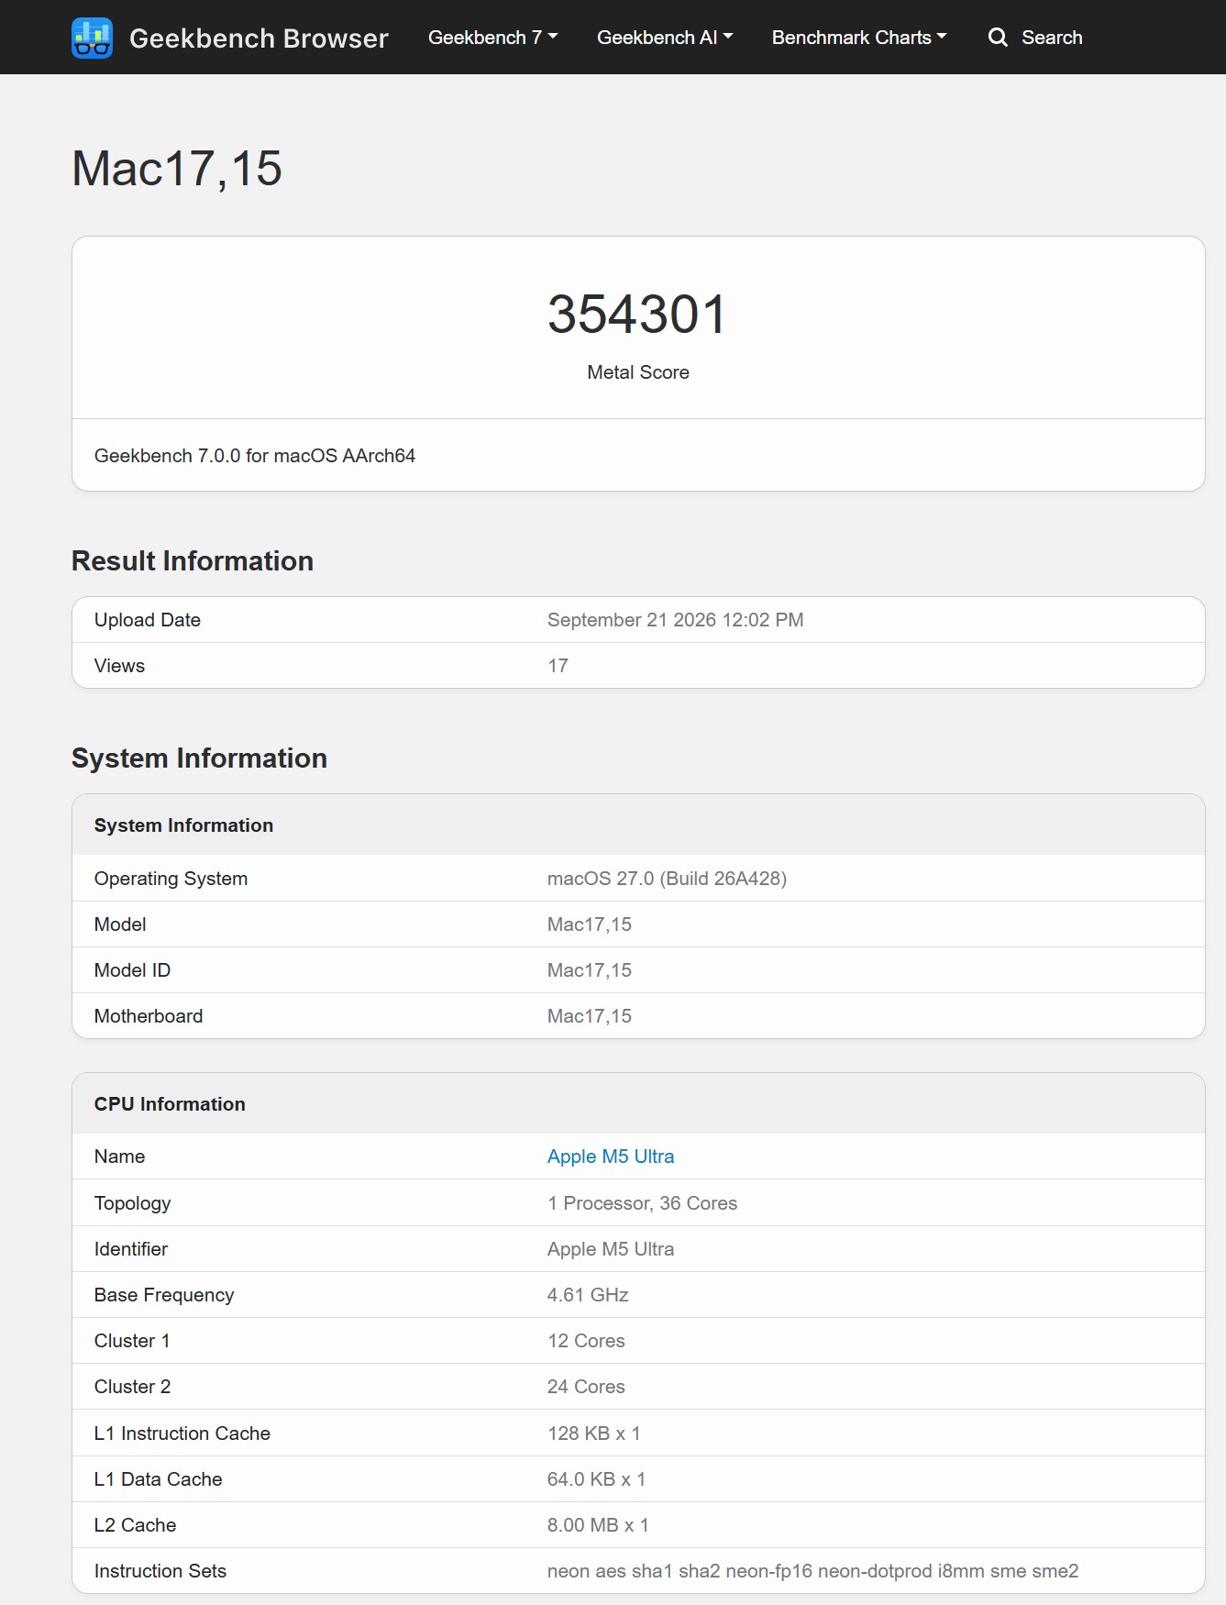Click the Result Information section heading
The height and width of the screenshot is (1605, 1226).
click(x=193, y=561)
